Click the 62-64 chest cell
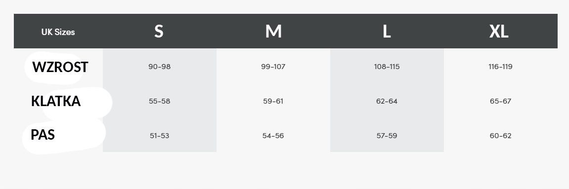This screenshot has width=569, height=189. [x=387, y=101]
